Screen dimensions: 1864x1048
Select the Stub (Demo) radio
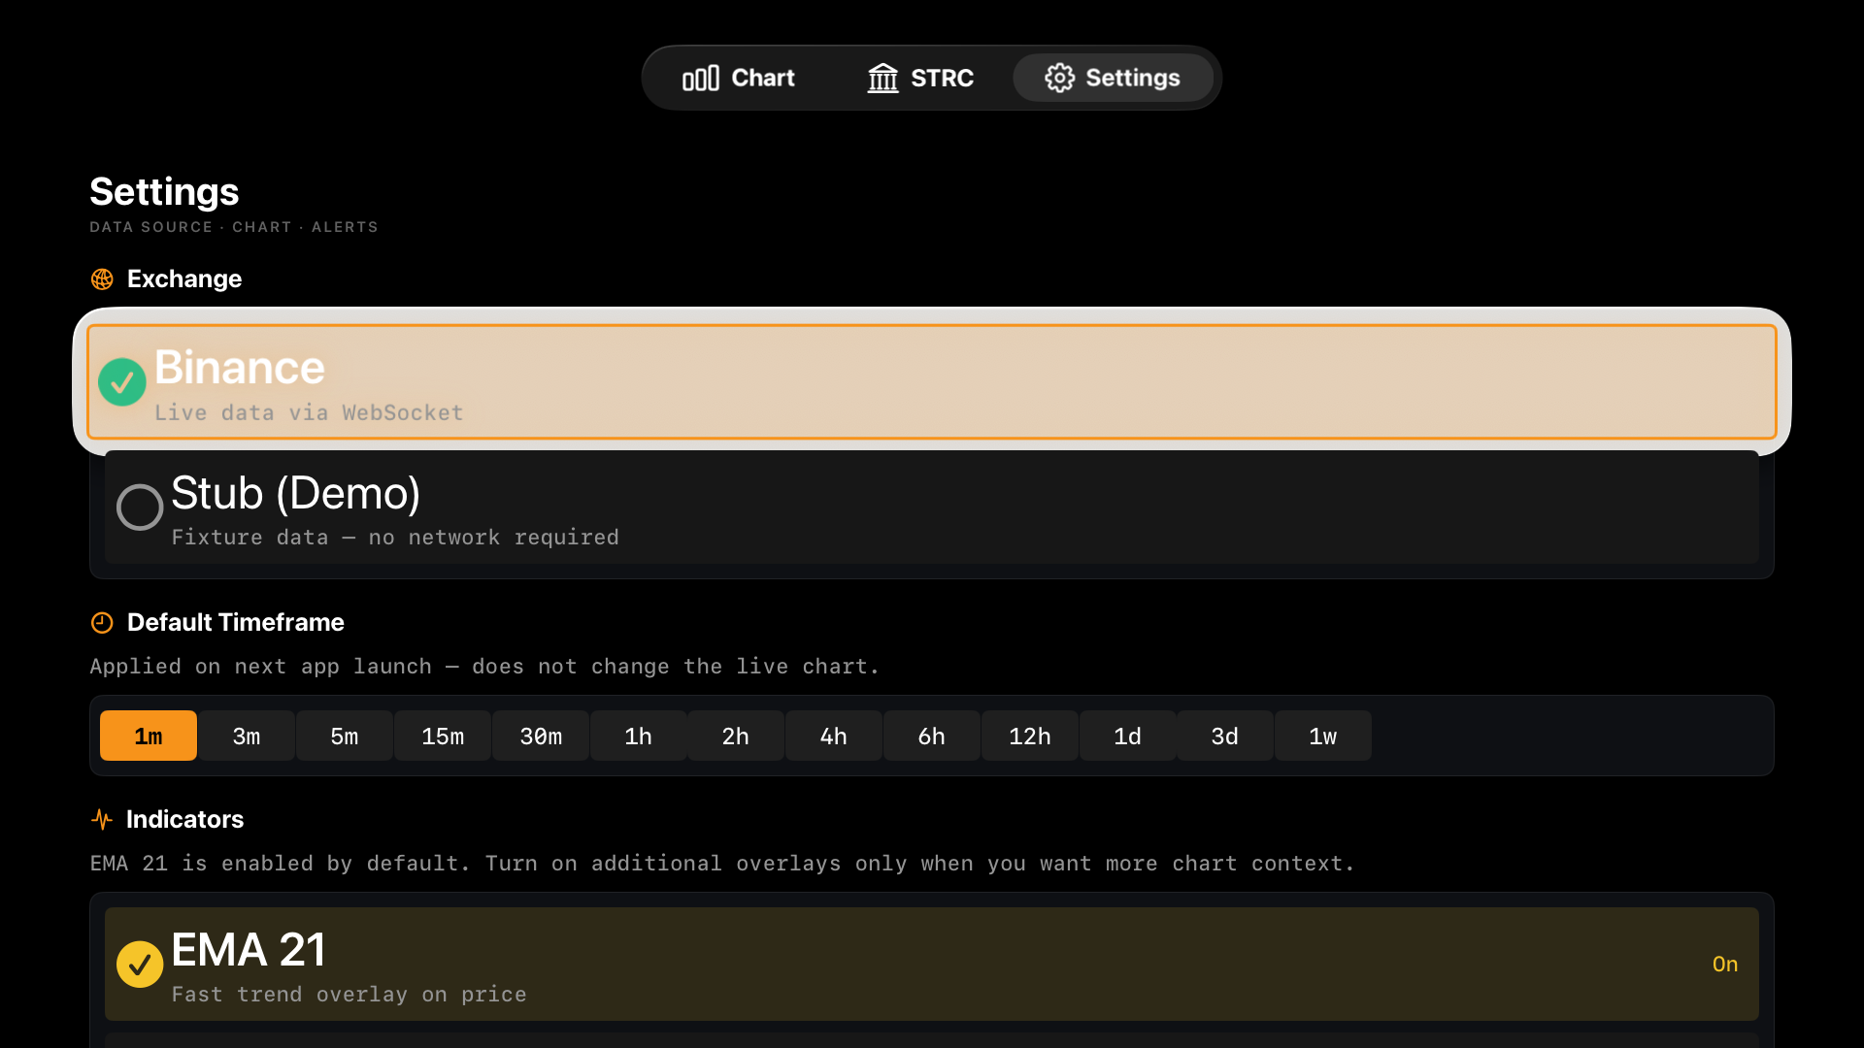pos(140,507)
